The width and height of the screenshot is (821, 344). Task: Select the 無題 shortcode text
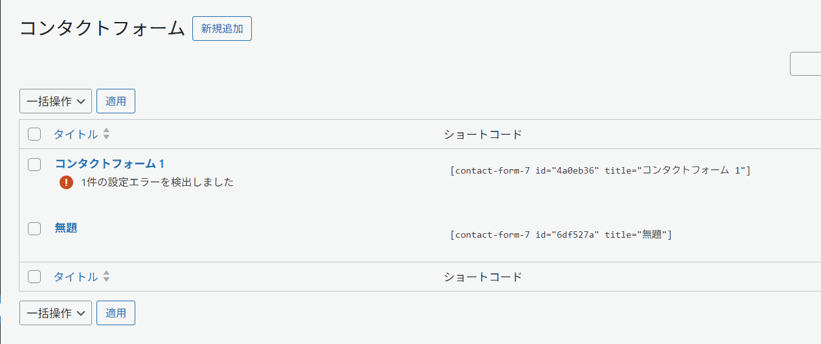click(561, 235)
